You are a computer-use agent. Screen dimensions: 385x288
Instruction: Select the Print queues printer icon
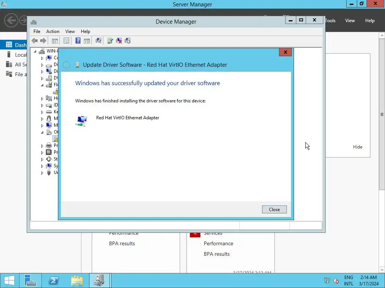[x=49, y=145]
